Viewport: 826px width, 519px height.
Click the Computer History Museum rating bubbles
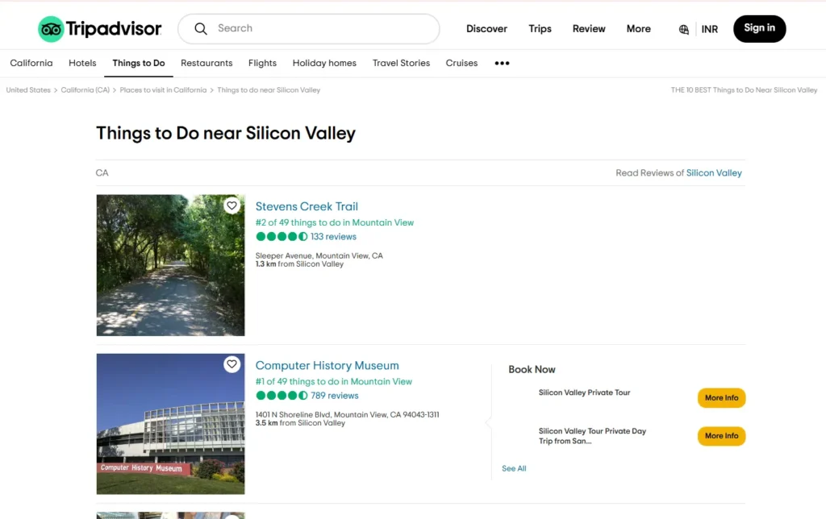(282, 396)
